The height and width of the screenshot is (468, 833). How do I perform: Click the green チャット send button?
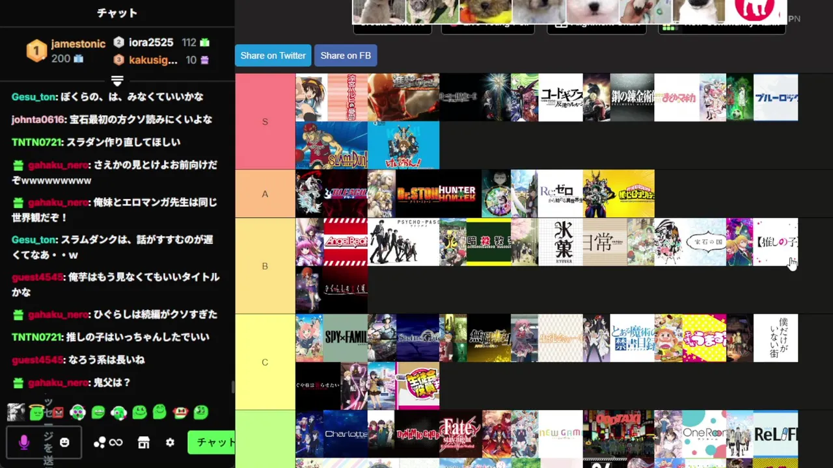point(212,443)
